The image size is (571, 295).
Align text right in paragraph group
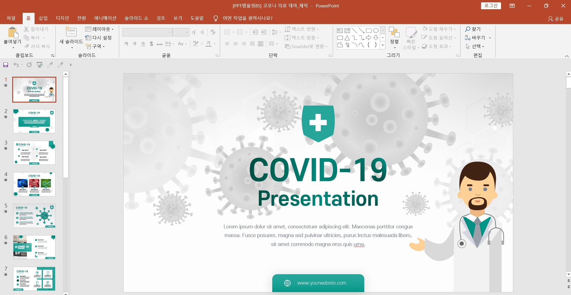[x=244, y=44]
